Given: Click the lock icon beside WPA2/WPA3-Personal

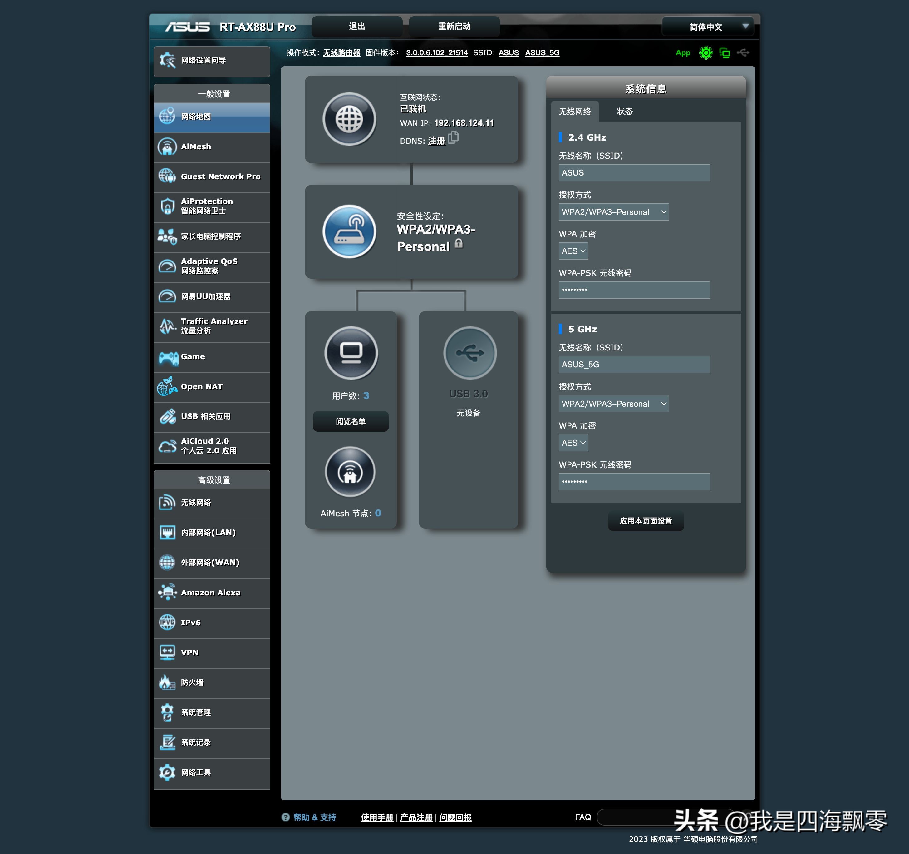Looking at the screenshot, I should tap(459, 243).
